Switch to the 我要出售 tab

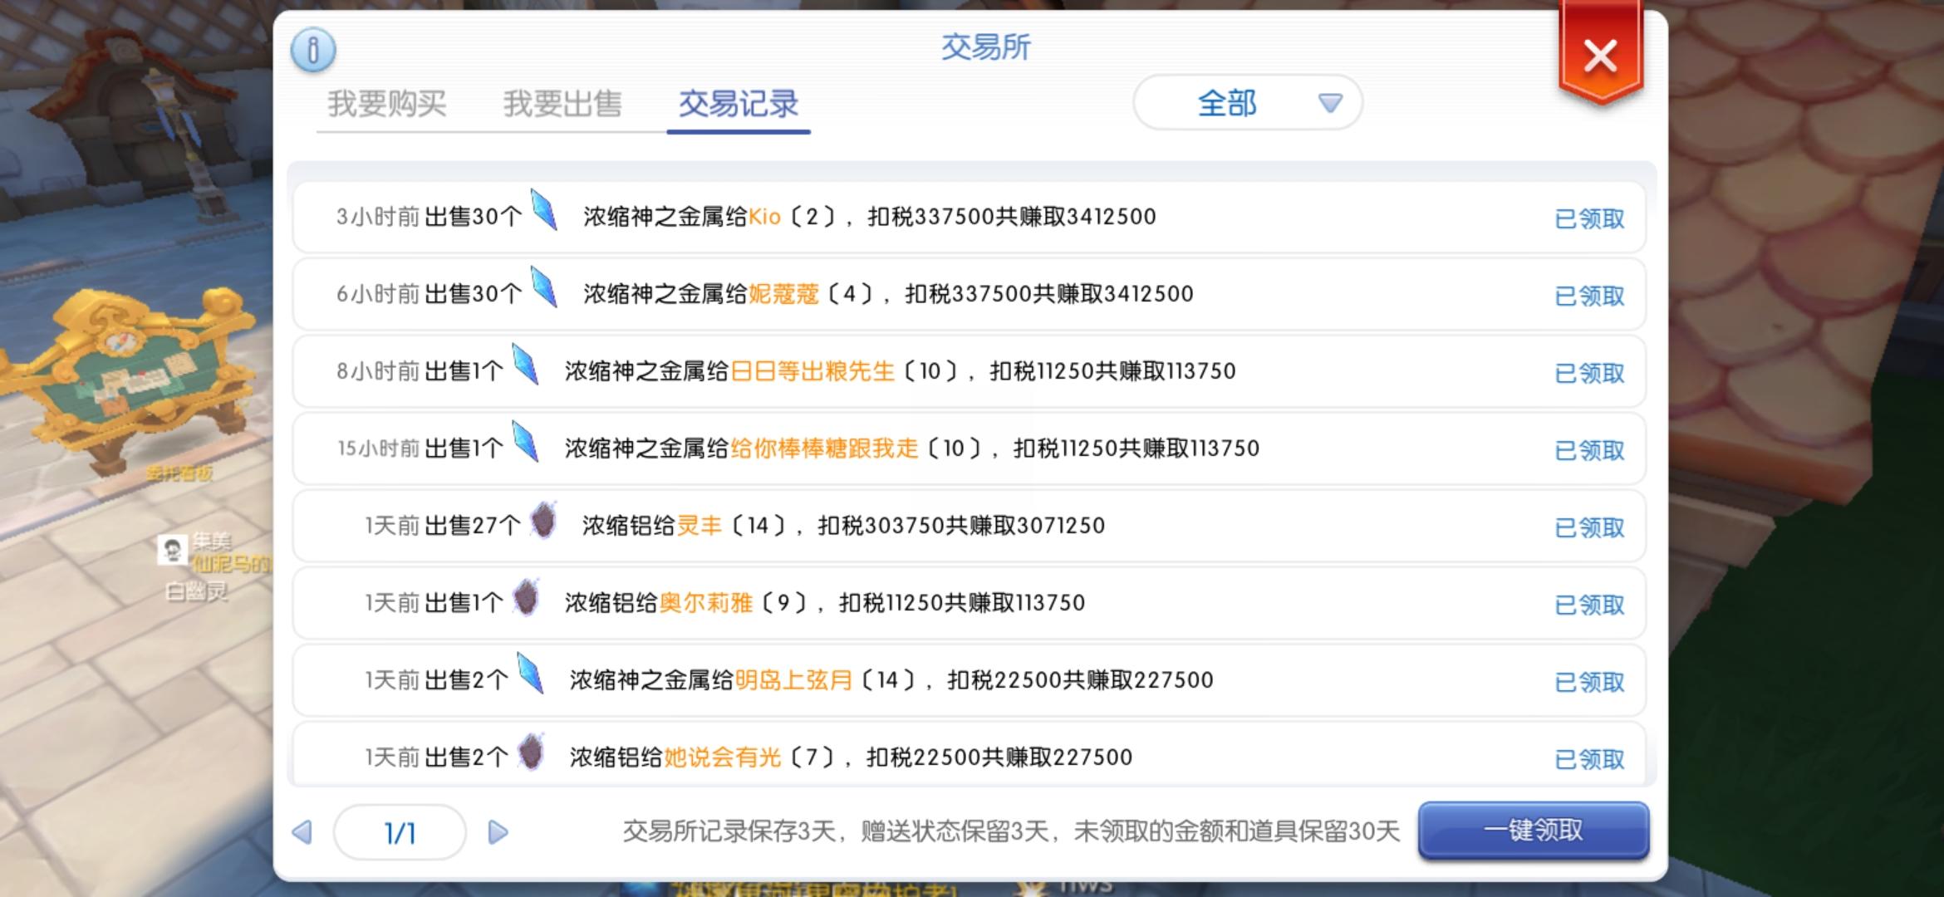(562, 104)
